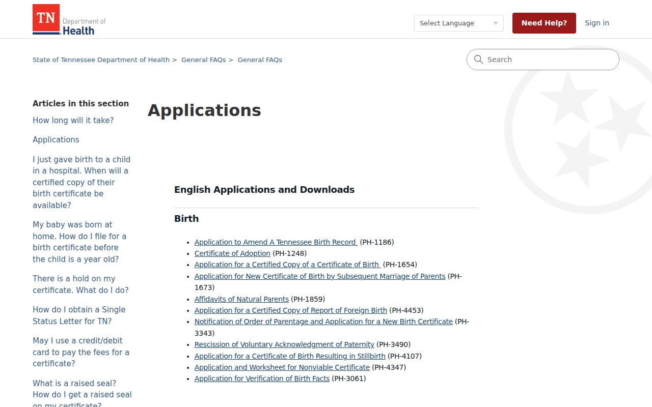This screenshot has width=652, height=407.
Task: Open 'There is a hold on my certificate' article
Action: [80, 284]
